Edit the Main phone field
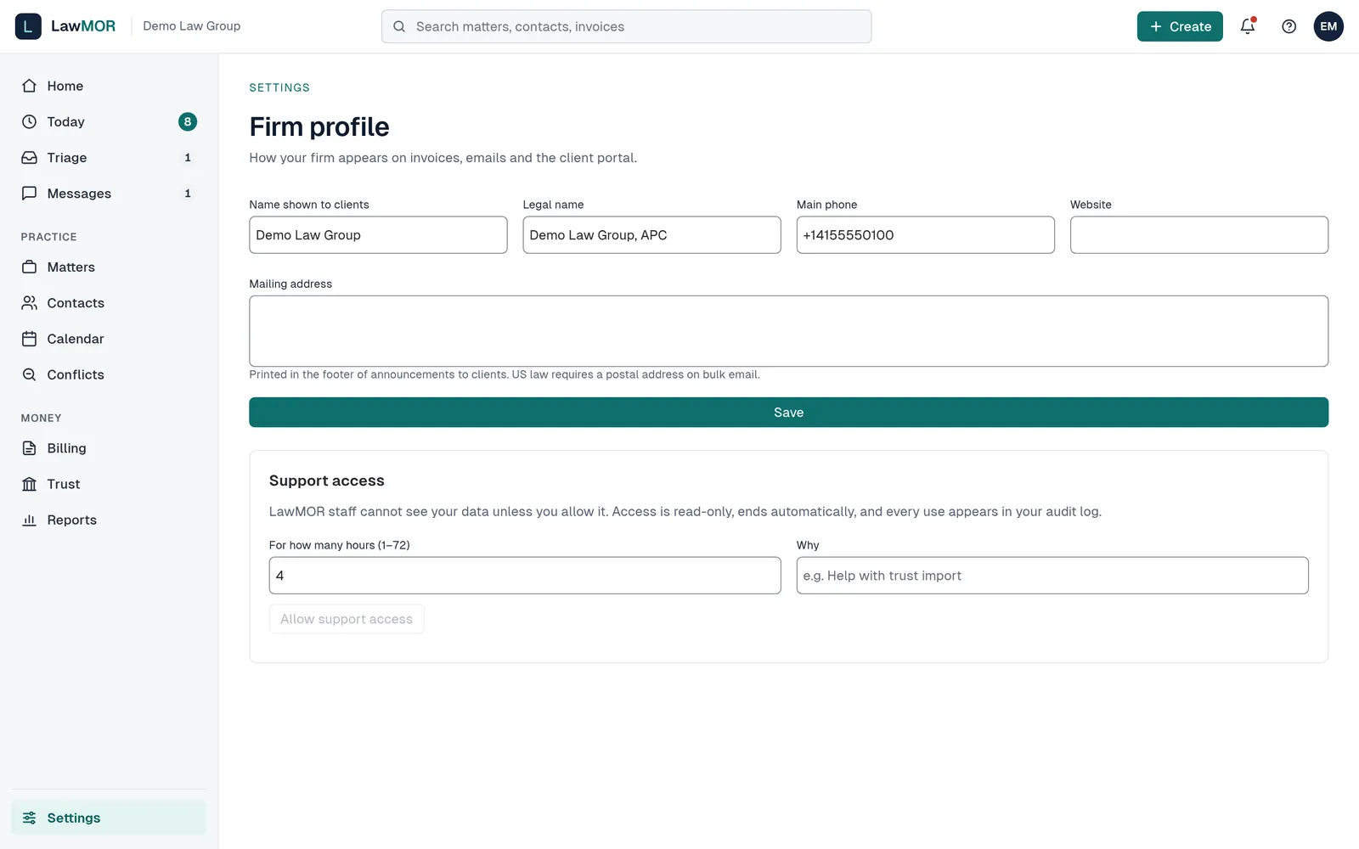 click(x=925, y=235)
